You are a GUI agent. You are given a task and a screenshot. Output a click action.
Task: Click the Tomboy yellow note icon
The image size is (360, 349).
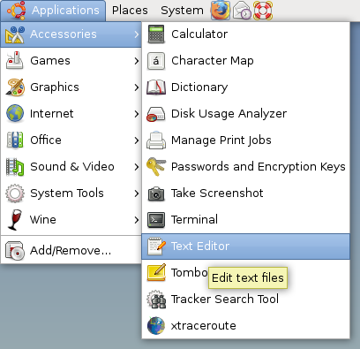click(x=156, y=272)
